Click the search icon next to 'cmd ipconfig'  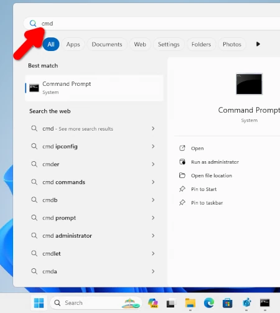pyautogui.click(x=34, y=146)
